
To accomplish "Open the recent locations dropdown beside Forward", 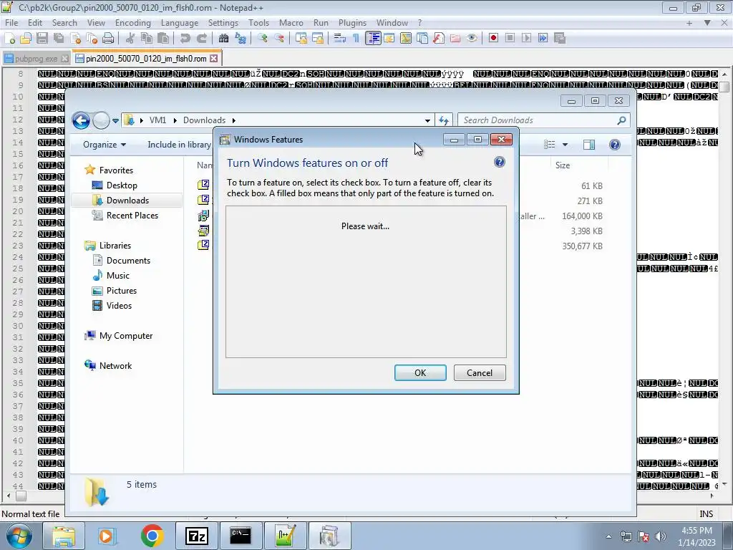I will [x=115, y=120].
